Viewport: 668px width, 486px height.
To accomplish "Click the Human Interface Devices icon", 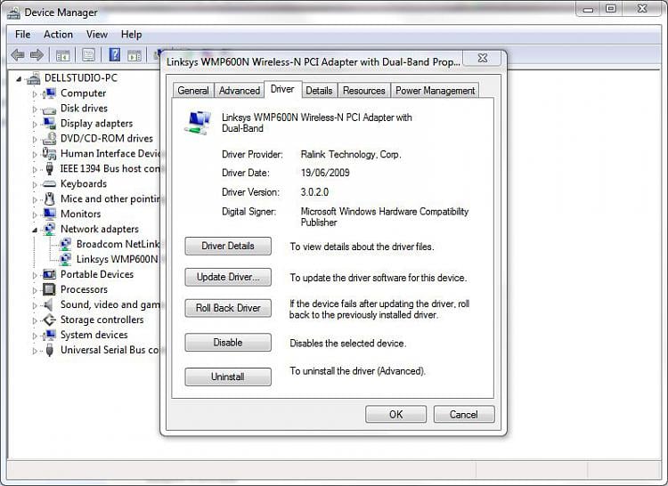I will pos(49,153).
